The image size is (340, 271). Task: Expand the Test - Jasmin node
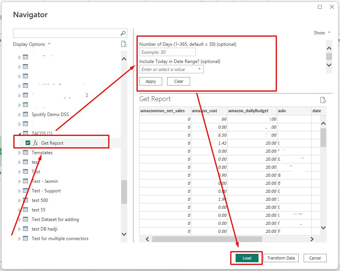tap(20, 181)
